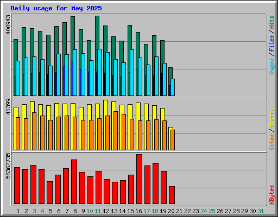Click the red KBytes bar for day 18

click(155, 184)
